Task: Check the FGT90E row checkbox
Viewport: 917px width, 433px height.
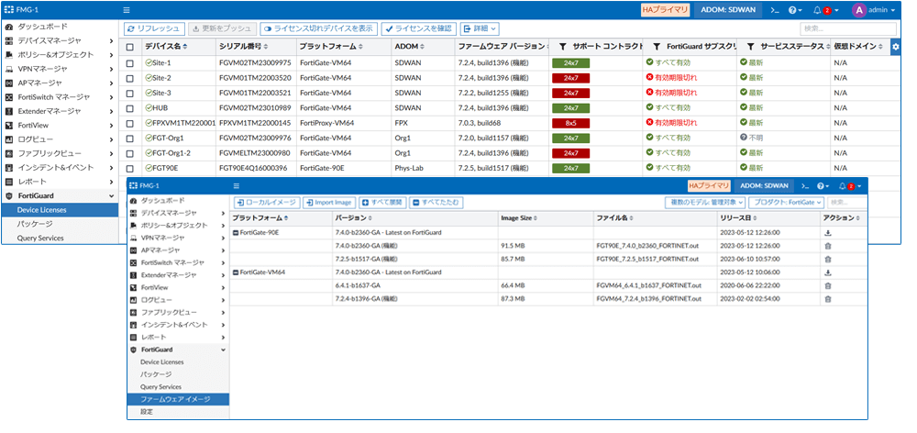Action: click(x=130, y=168)
